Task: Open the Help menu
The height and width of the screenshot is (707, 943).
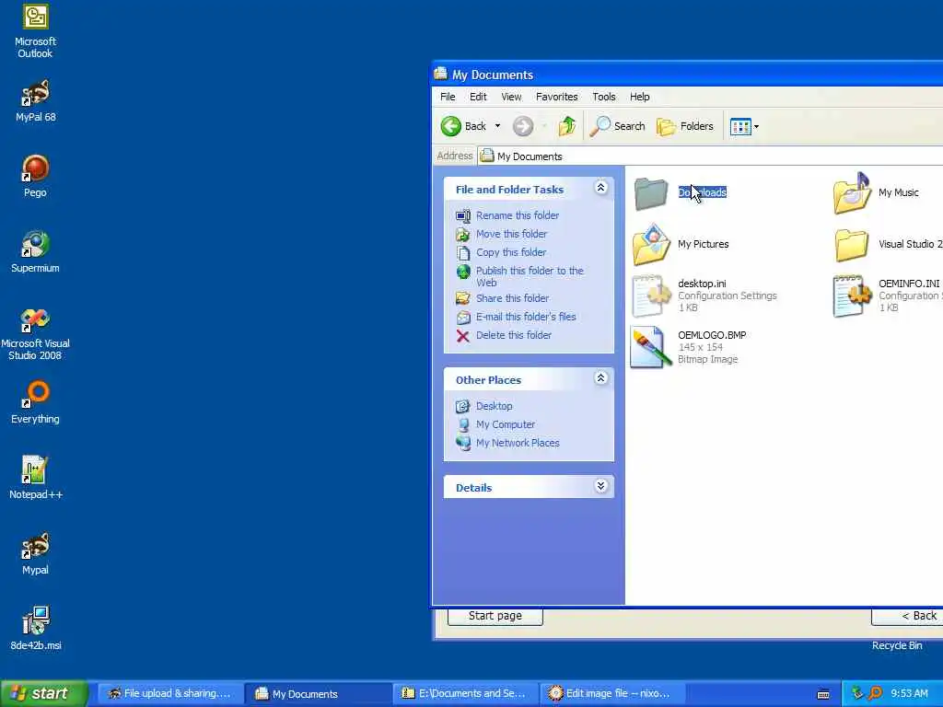Action: point(640,97)
